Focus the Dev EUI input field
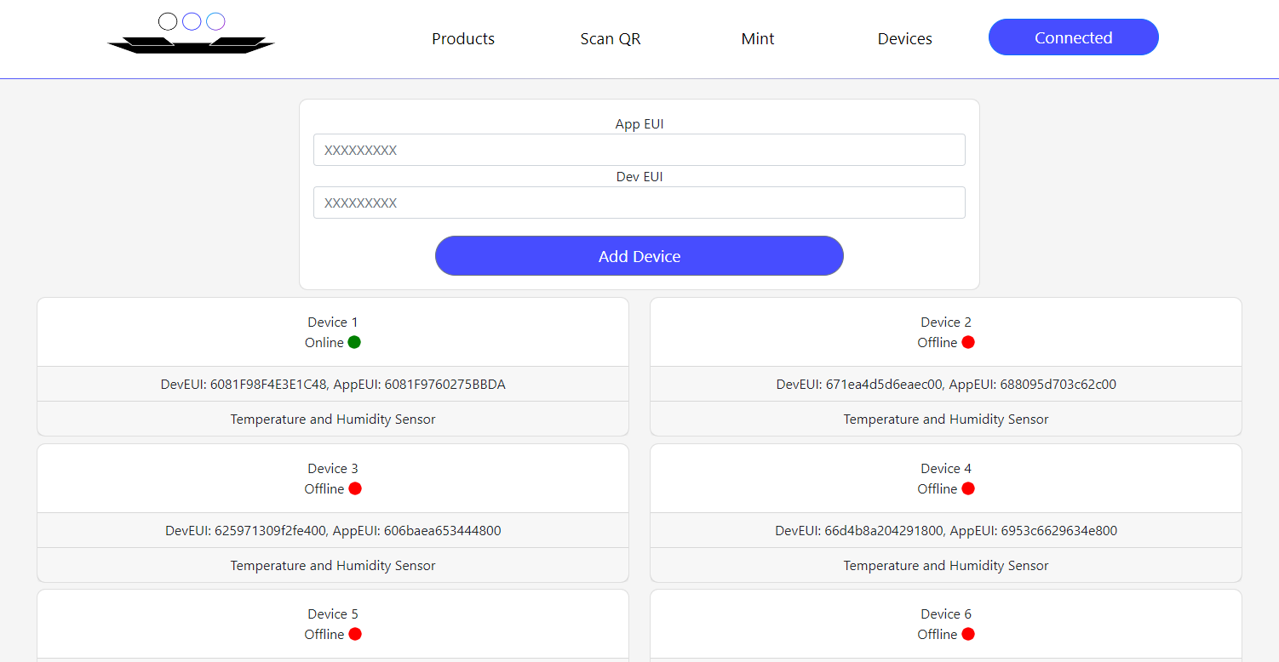The height and width of the screenshot is (662, 1279). [639, 203]
